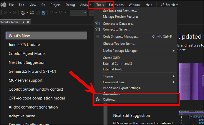Click the Program.cs code preview thumbnail
Viewport: 204px width, 125px height.
(192, 117)
